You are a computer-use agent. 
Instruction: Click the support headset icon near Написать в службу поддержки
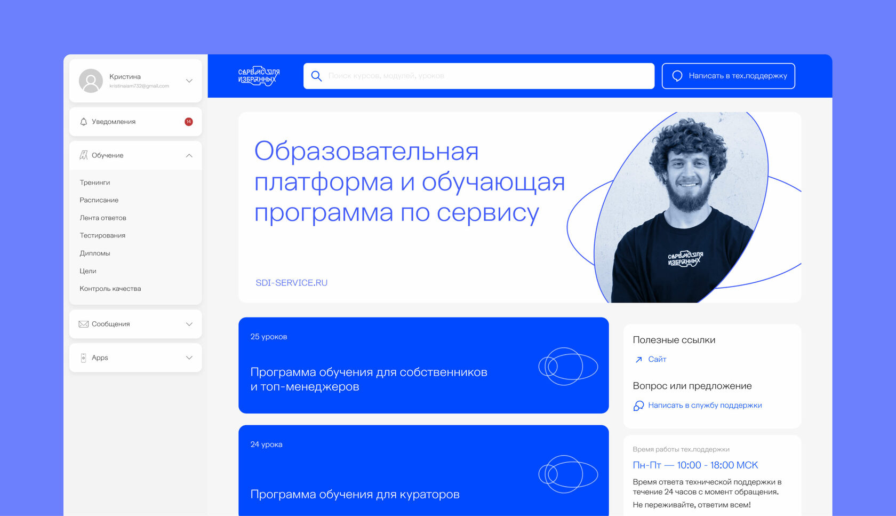(x=638, y=406)
